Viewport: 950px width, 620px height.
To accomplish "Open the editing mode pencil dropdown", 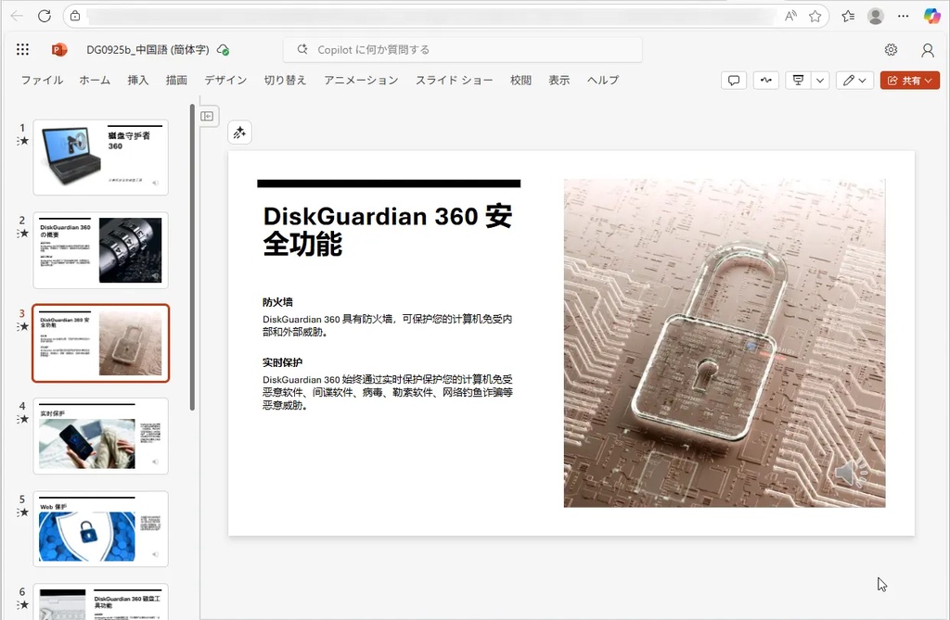I will point(854,80).
